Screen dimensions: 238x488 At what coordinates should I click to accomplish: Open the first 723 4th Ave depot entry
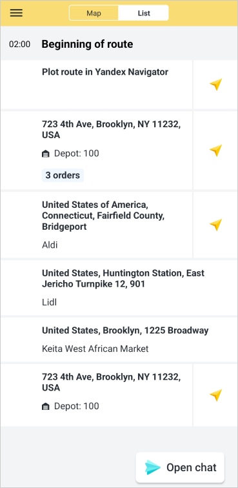click(x=97, y=150)
